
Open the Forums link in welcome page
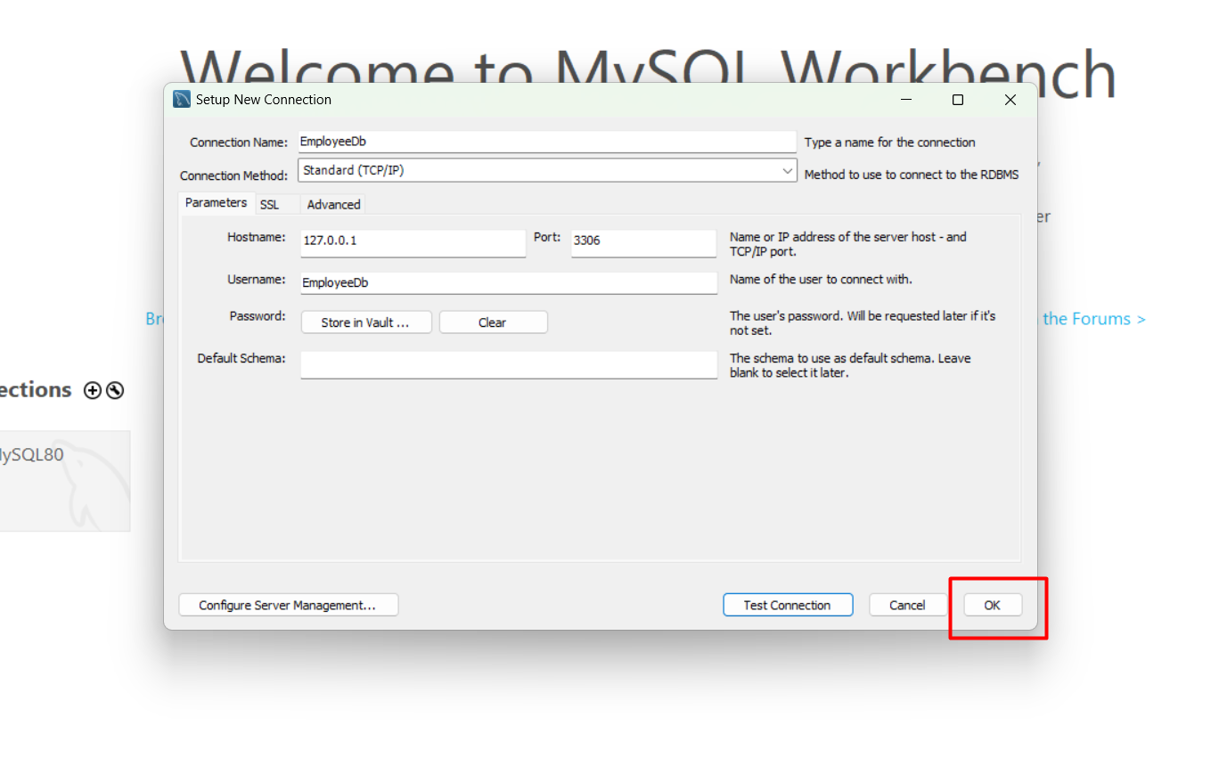click(1094, 319)
